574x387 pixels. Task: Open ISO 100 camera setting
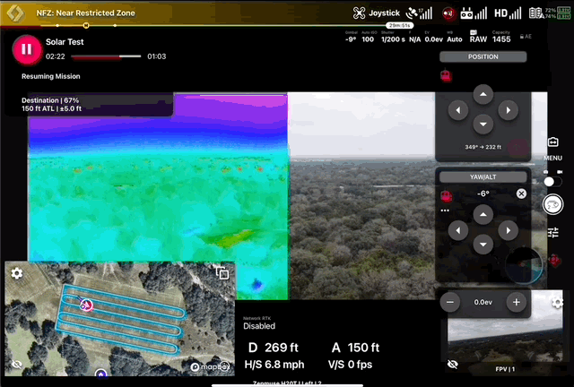[368, 37]
